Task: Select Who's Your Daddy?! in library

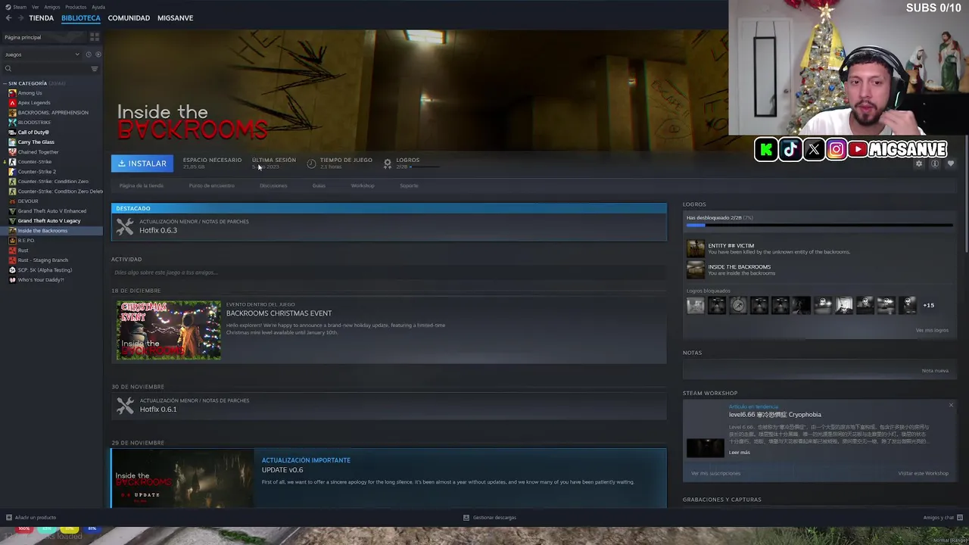Action: point(41,280)
